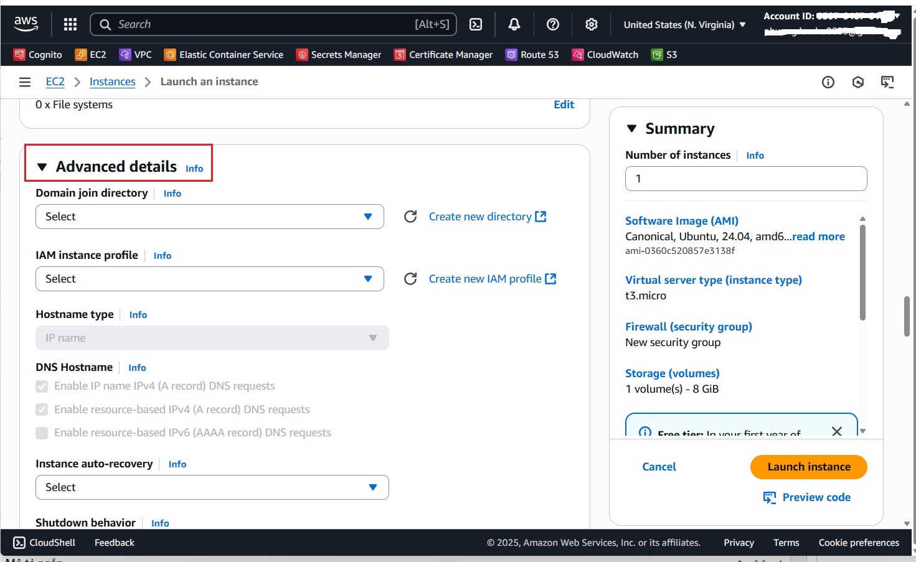
Task: Open Secrets Manager from the favorites bar
Action: pyautogui.click(x=339, y=55)
